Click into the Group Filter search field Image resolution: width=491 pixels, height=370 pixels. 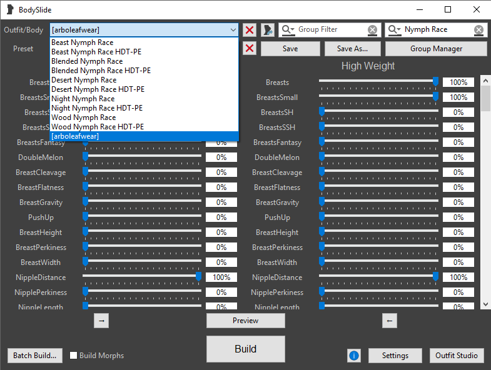tap(330, 30)
